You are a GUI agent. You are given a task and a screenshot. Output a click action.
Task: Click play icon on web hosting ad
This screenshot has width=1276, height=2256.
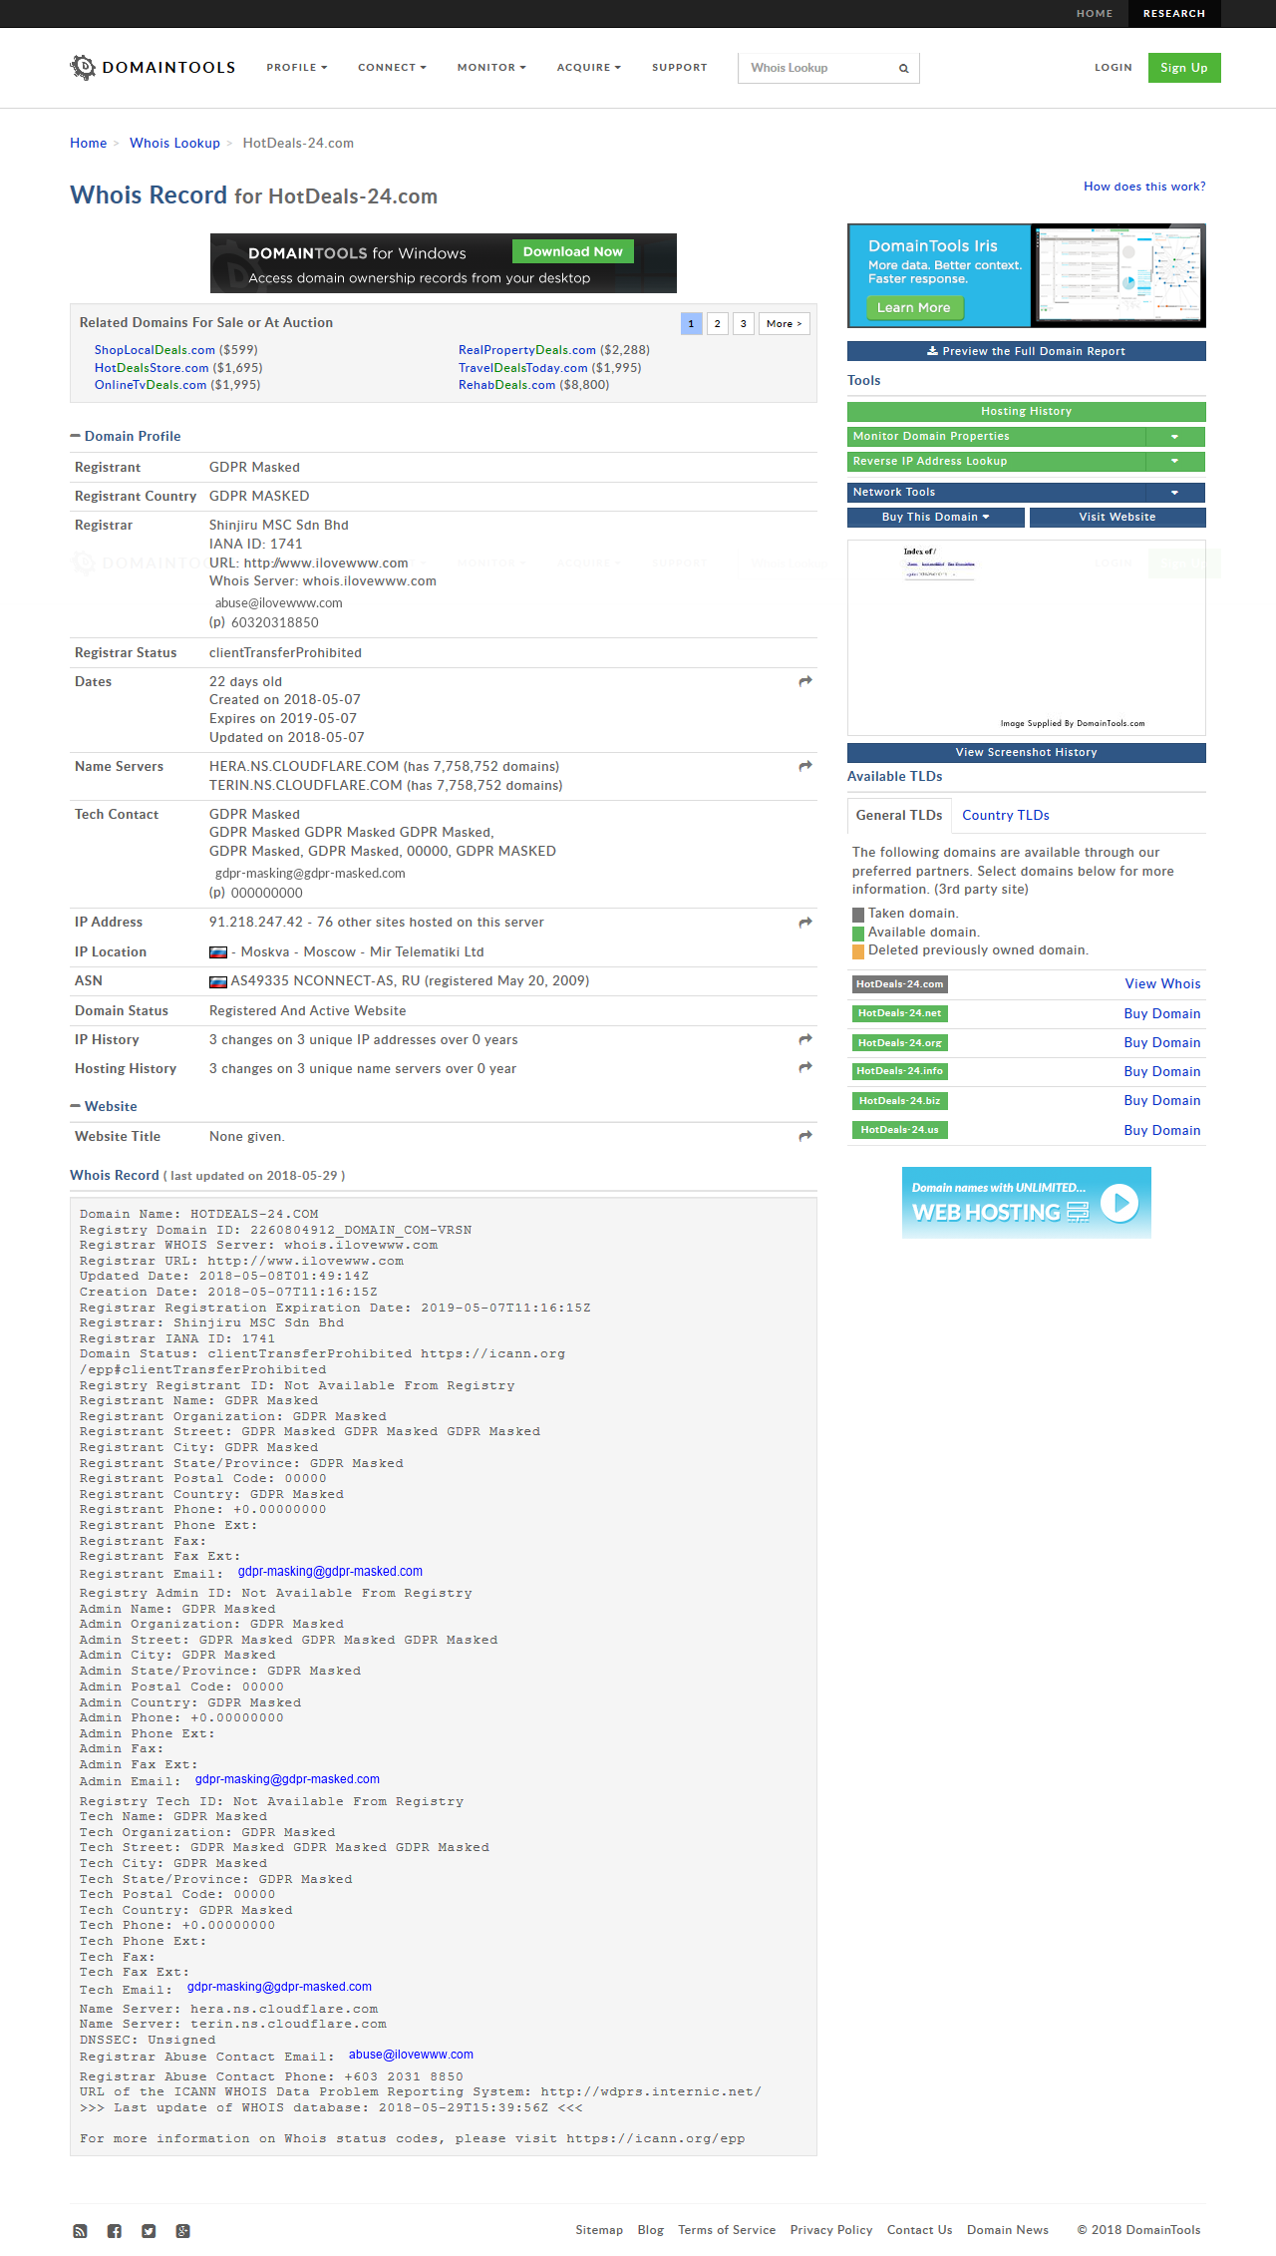pos(1120,1203)
